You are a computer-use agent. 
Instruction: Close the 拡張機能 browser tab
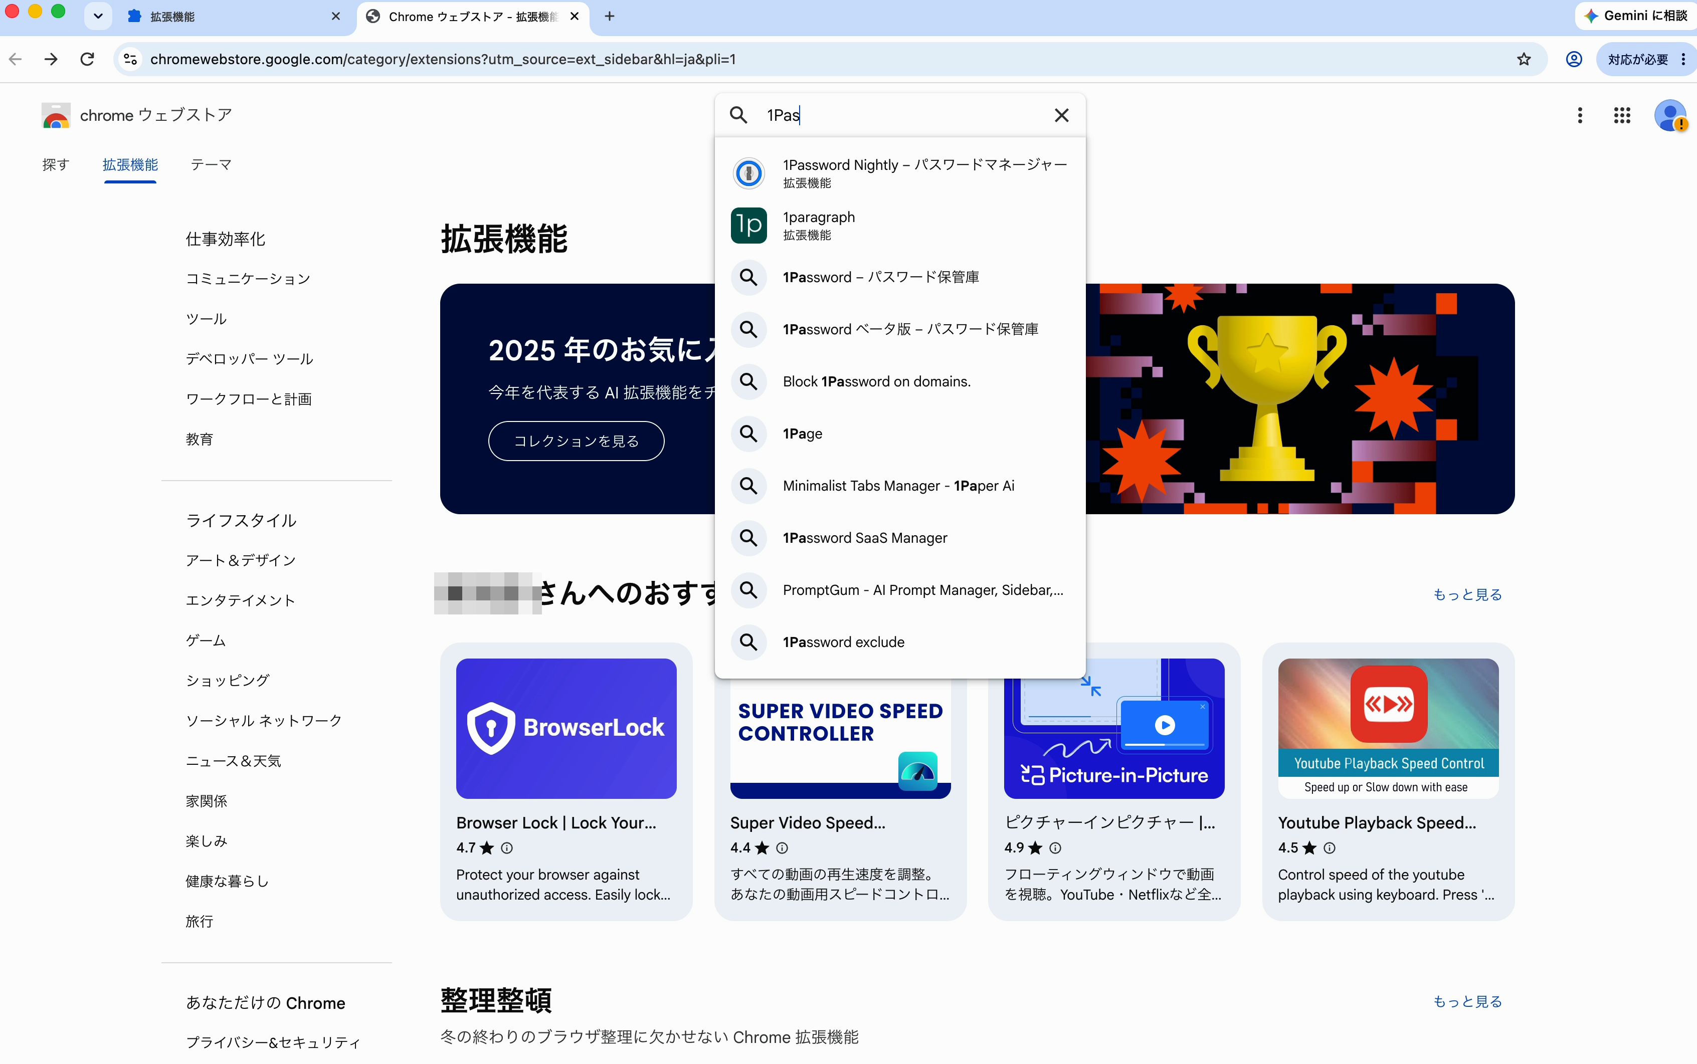336,16
